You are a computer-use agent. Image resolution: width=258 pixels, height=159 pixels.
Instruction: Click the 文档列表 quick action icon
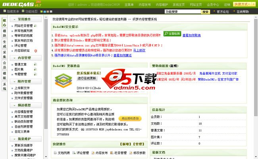(x=55, y=153)
